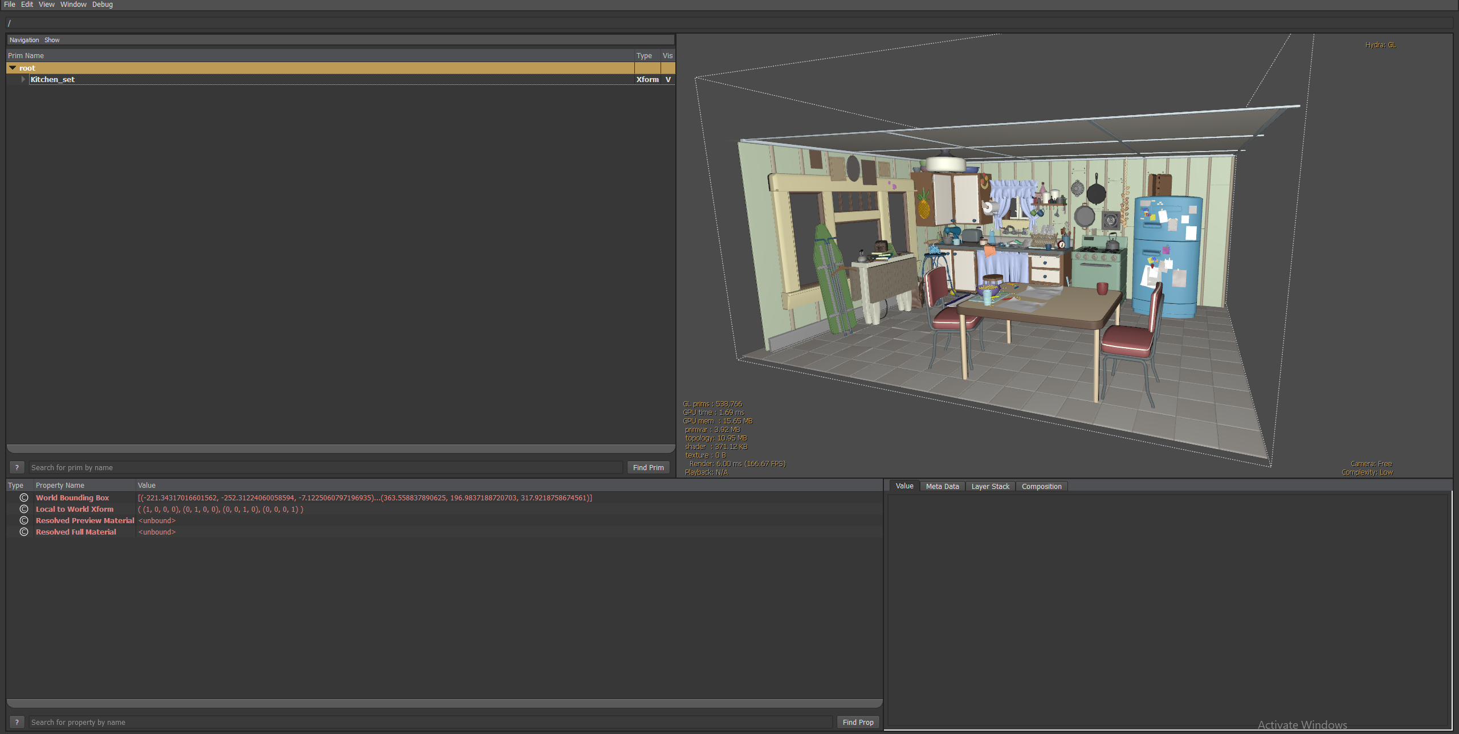This screenshot has width=1459, height=734.
Task: Click the World Bounding Box value text
Action: coord(365,498)
